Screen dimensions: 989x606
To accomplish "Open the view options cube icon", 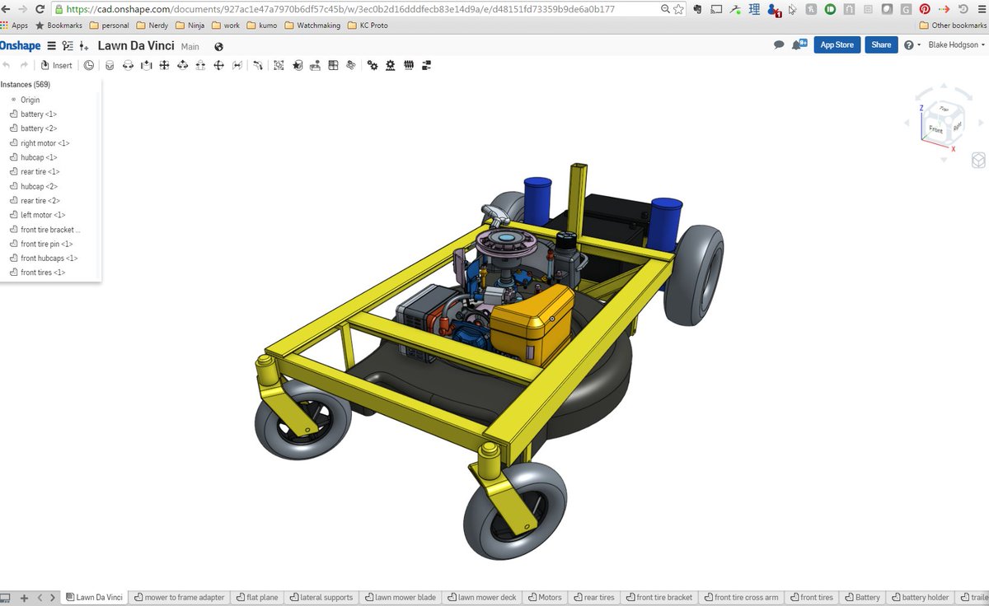I will pyautogui.click(x=977, y=160).
